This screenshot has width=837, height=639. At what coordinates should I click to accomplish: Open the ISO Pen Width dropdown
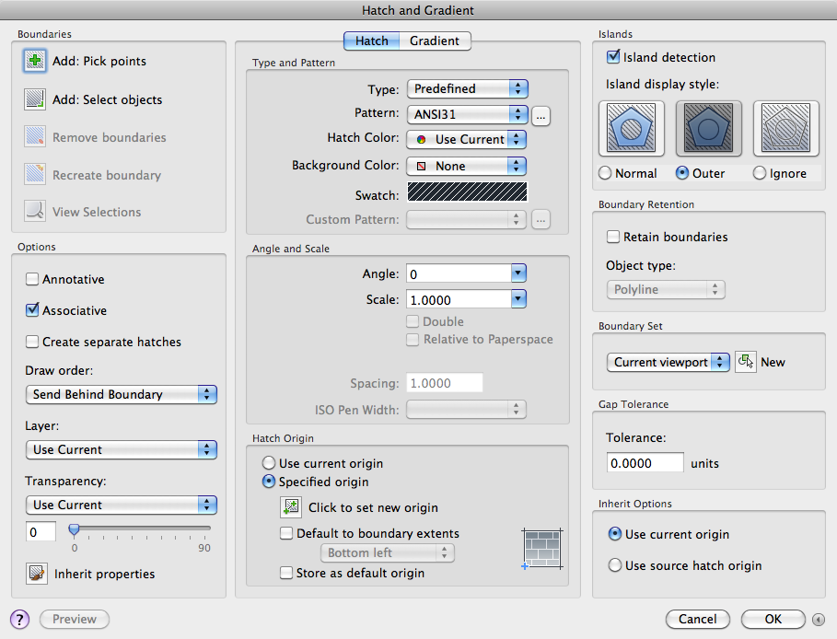[x=466, y=410]
